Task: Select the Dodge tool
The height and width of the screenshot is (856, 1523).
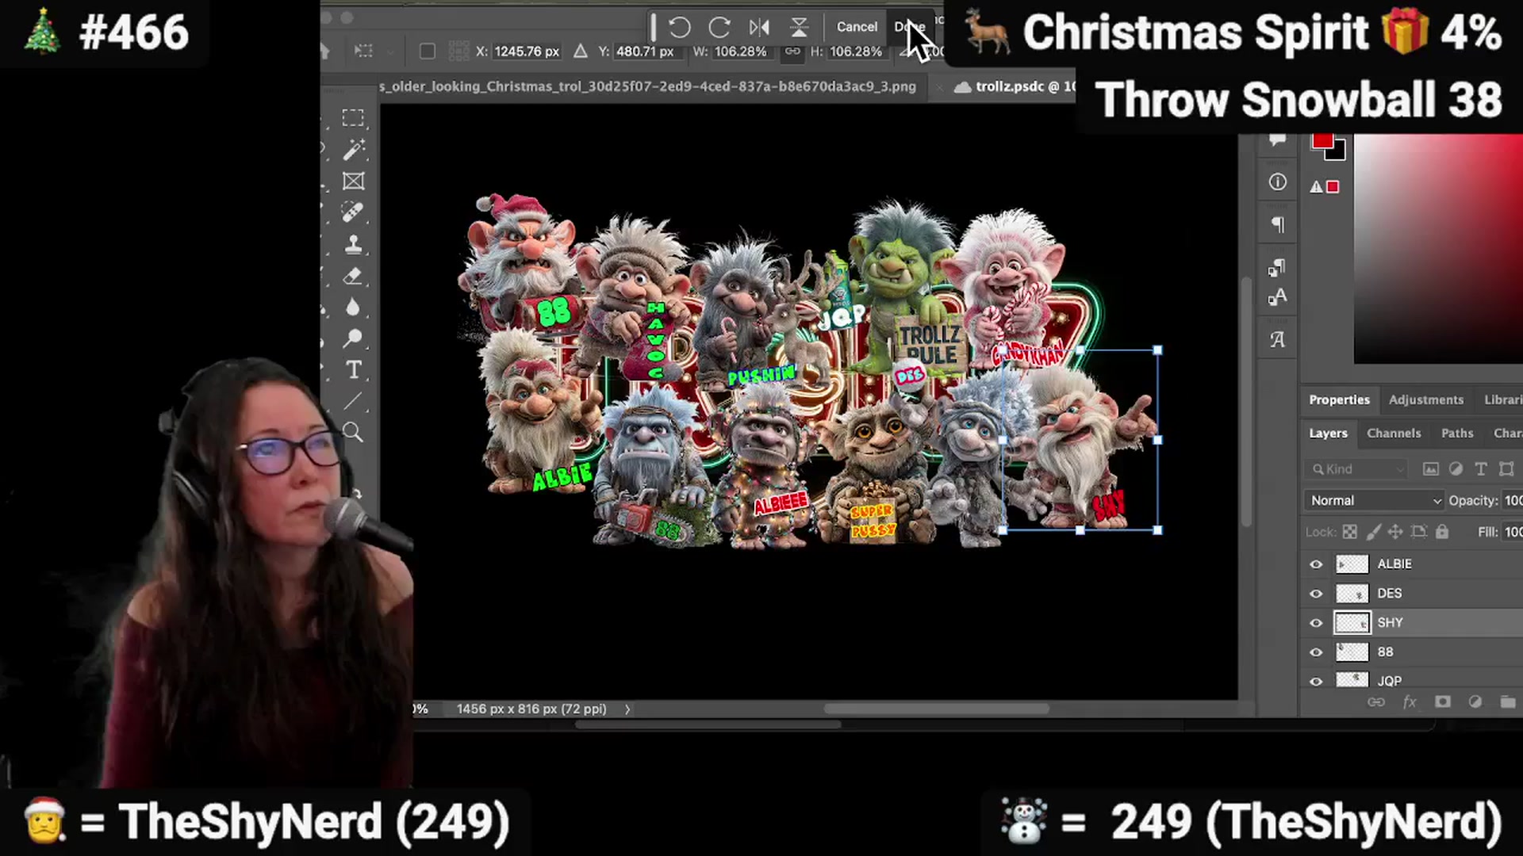Action: 353,338
